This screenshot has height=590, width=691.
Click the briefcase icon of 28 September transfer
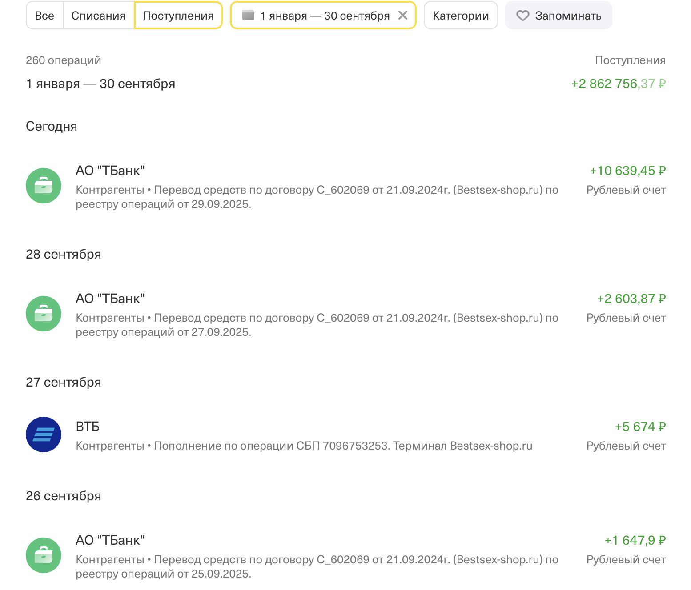coord(44,314)
